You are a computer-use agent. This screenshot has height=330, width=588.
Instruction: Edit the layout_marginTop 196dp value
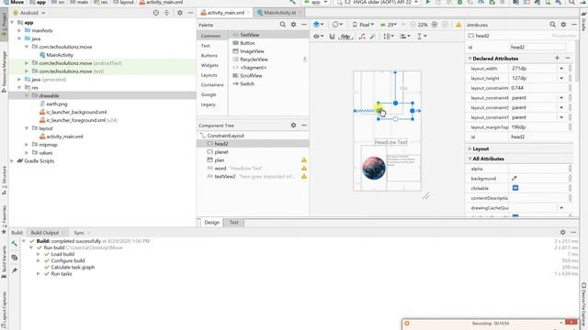(537, 127)
